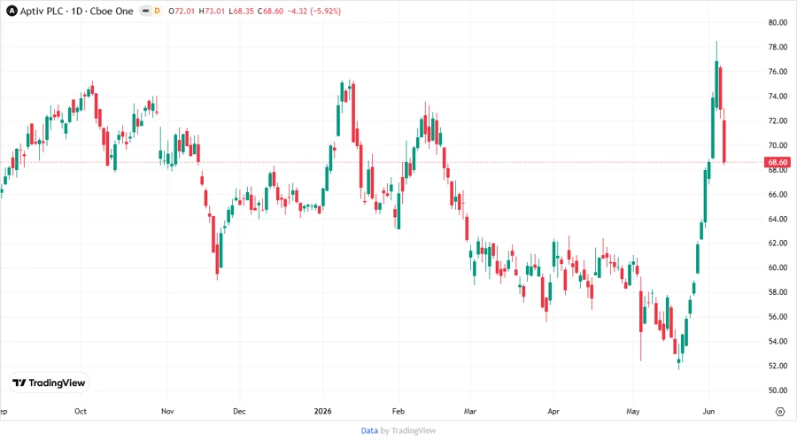The height and width of the screenshot is (441, 797).
Task: Open the chart settings gear icon
Action: coord(780,412)
